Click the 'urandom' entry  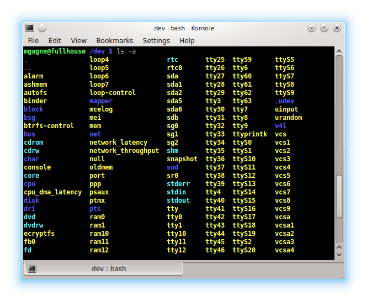click(x=288, y=118)
